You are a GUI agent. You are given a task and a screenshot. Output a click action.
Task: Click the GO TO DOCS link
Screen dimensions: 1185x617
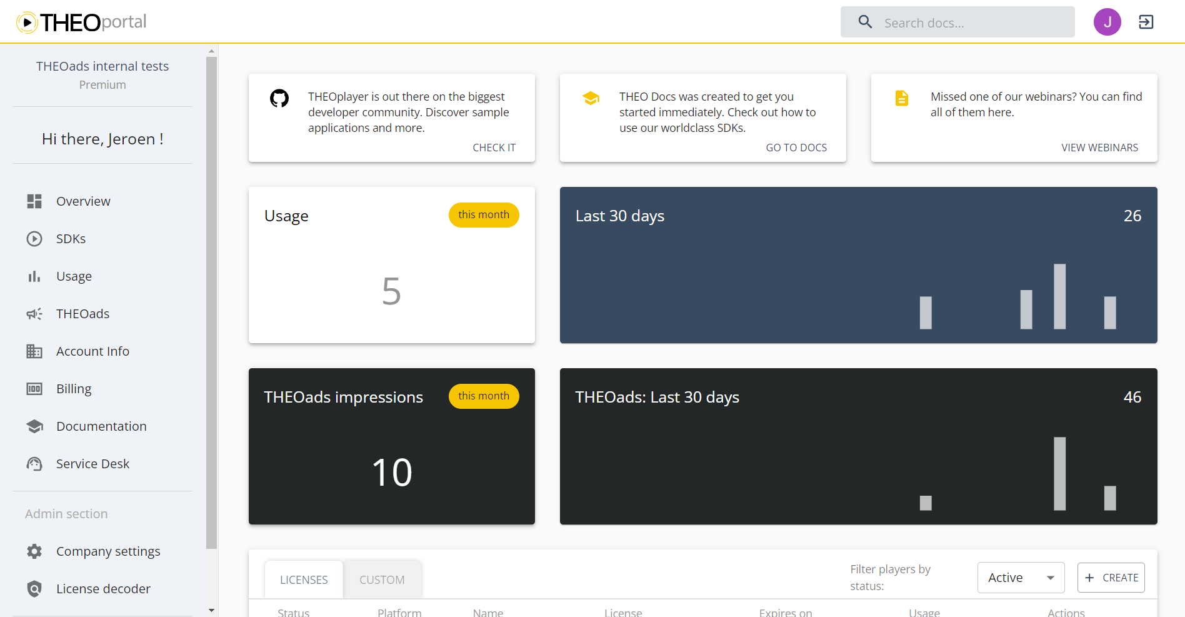(796, 147)
